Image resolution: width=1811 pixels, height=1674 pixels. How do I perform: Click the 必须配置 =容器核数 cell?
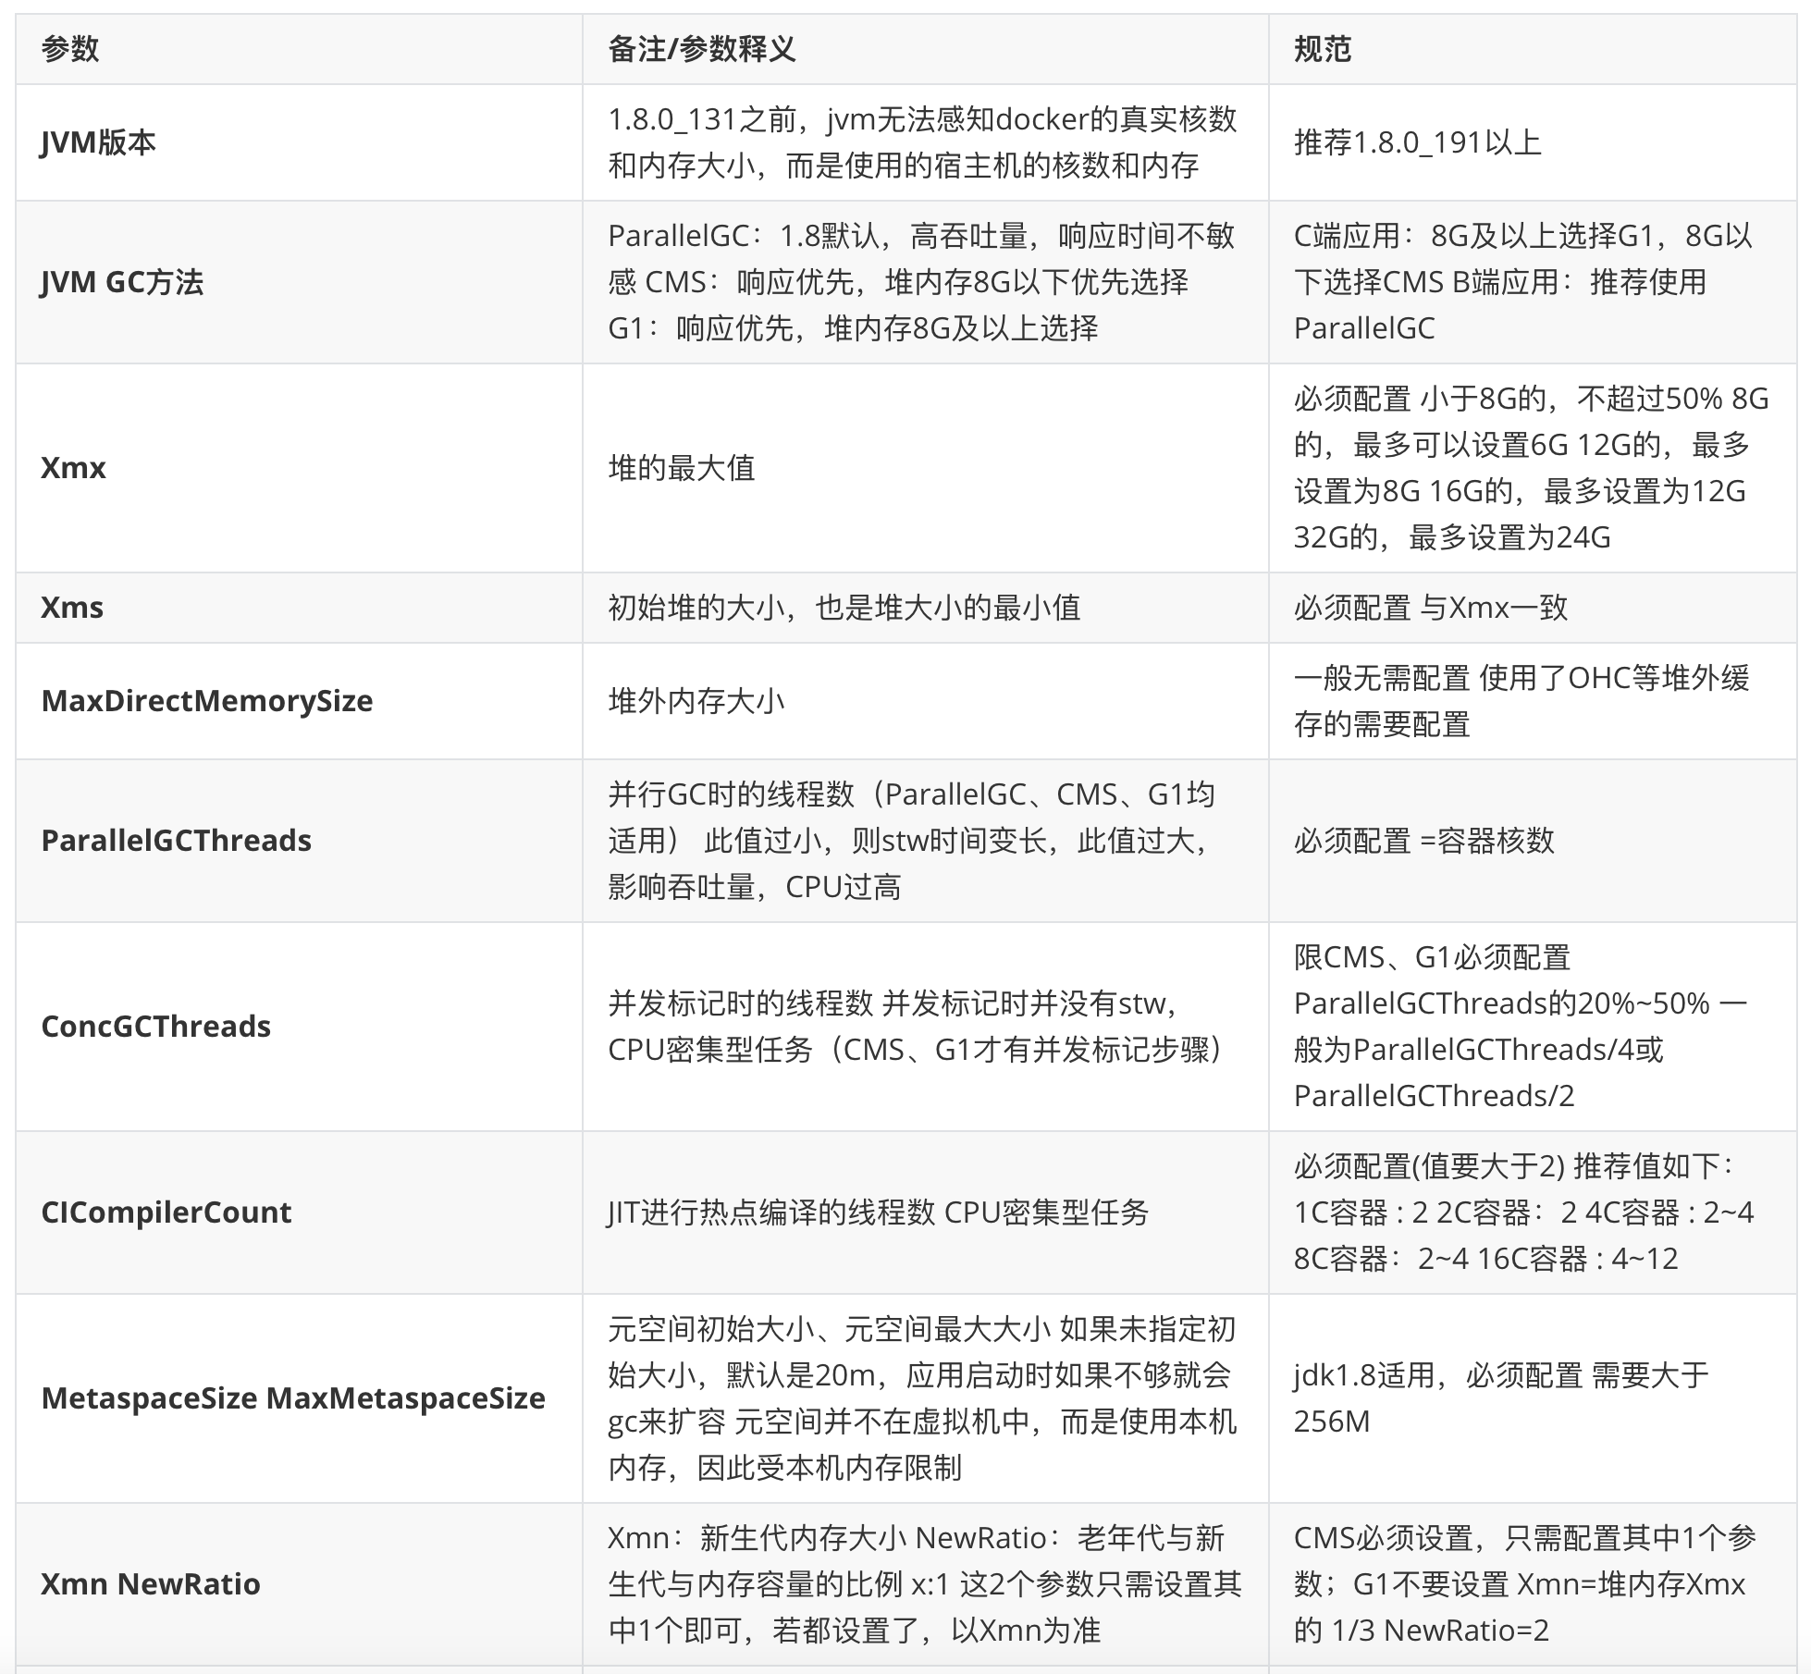1533,841
